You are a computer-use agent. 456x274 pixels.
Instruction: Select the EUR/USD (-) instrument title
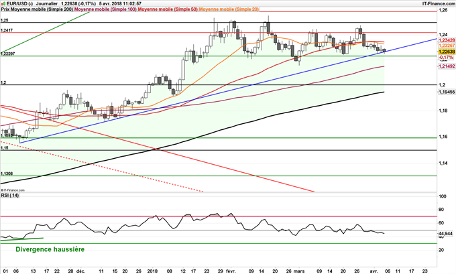[x=19, y=4]
